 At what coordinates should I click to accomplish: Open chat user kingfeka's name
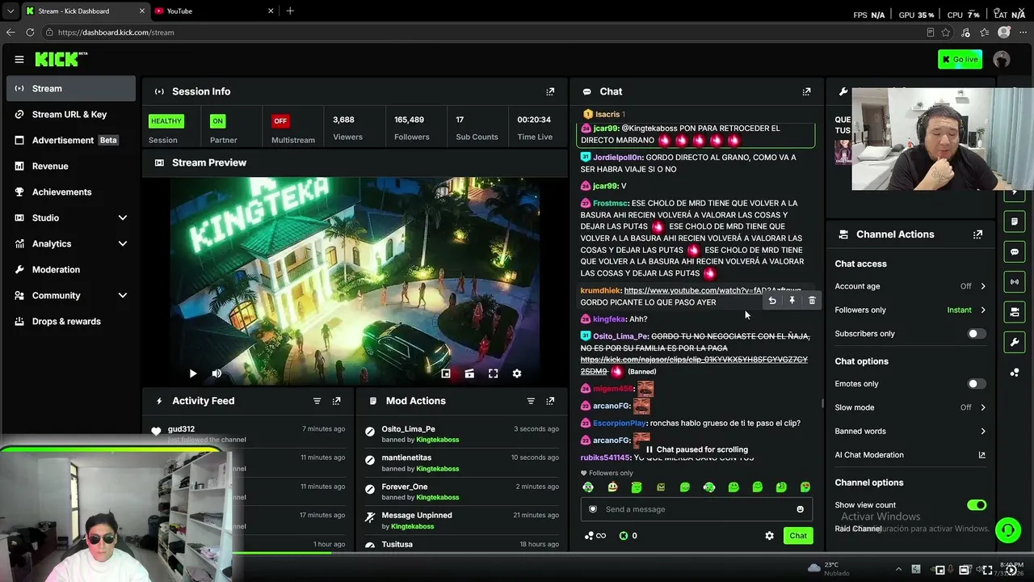tap(609, 319)
